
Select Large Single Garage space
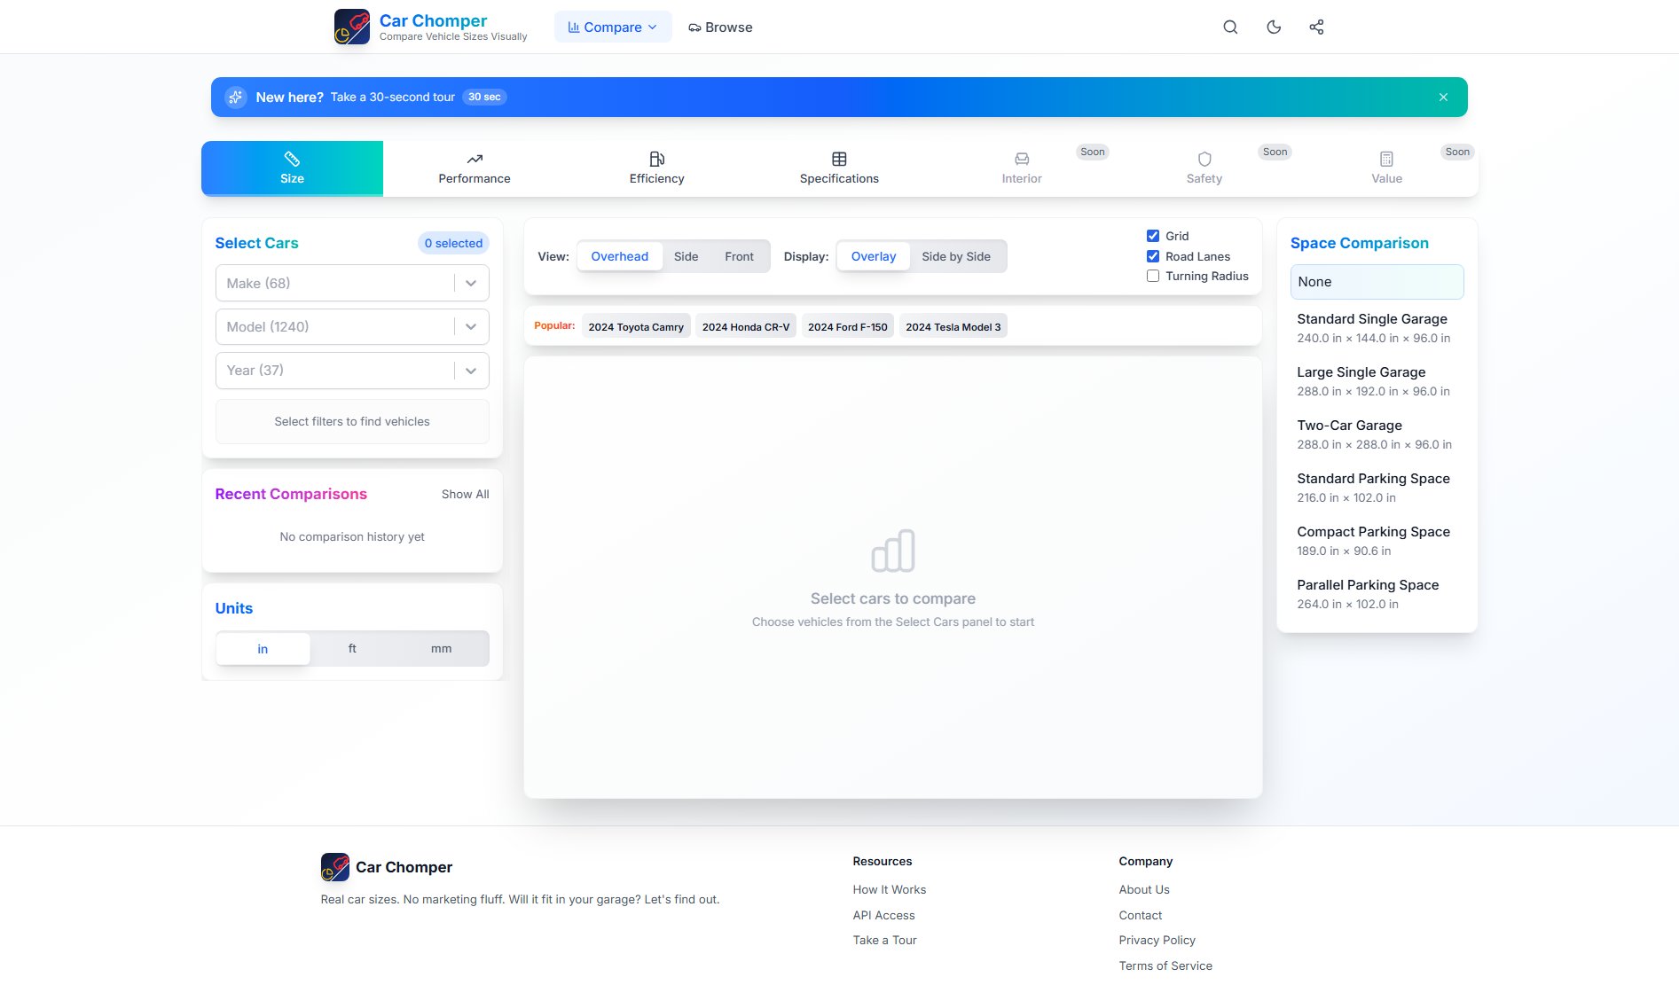click(1377, 381)
